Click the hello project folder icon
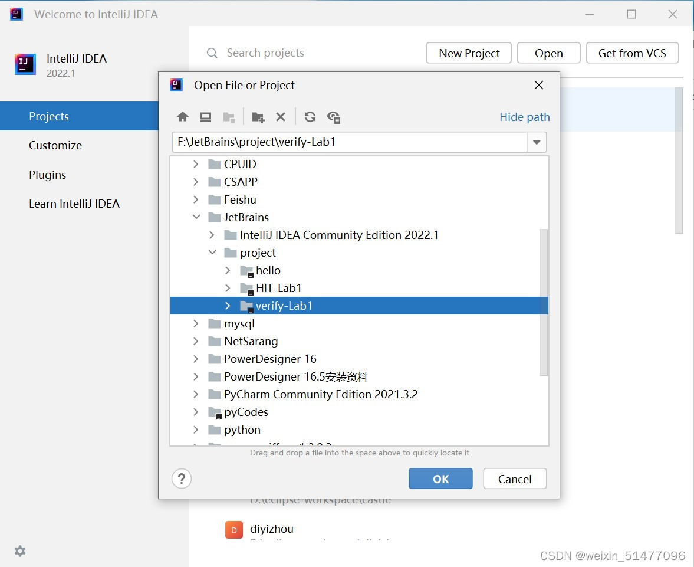The height and width of the screenshot is (567, 694). click(246, 271)
